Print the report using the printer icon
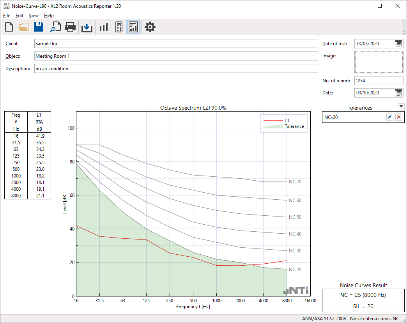 click(70, 27)
